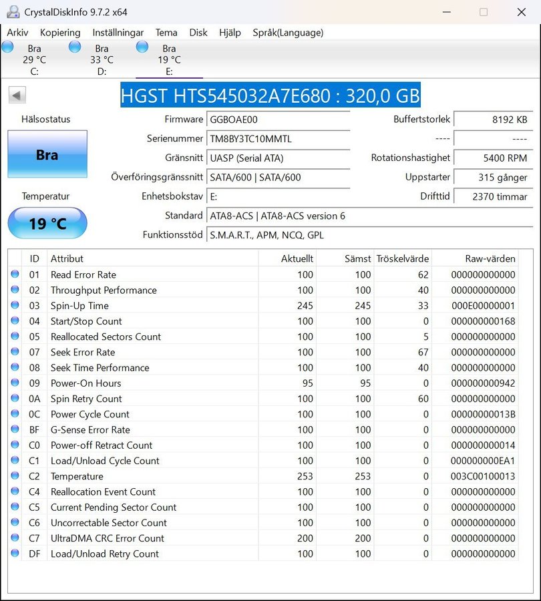The image size is (541, 601).
Task: Click the 19 °C temperature button
Action: pos(47,223)
